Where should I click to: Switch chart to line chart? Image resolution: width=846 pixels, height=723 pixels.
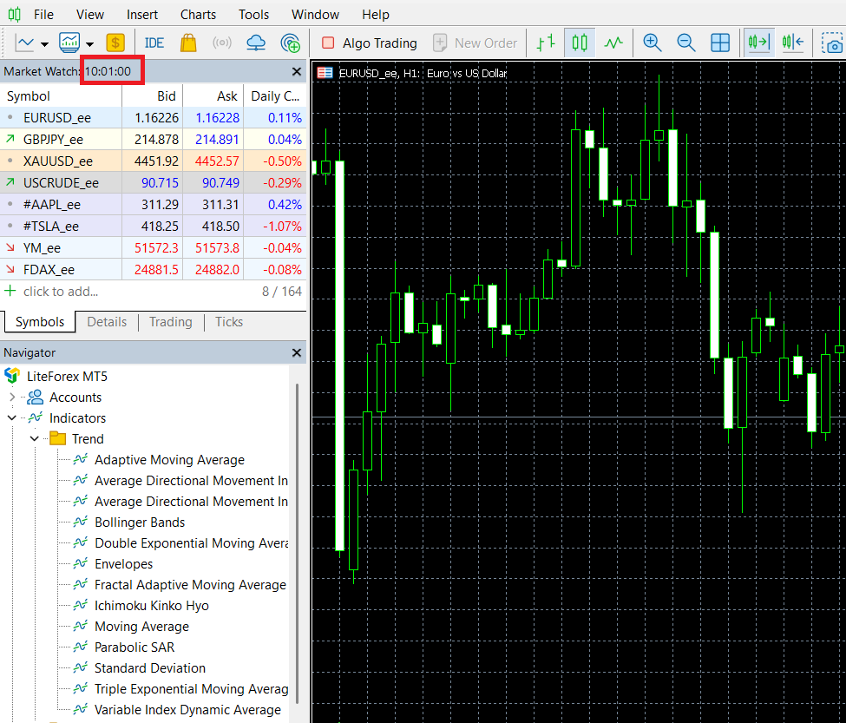[613, 43]
